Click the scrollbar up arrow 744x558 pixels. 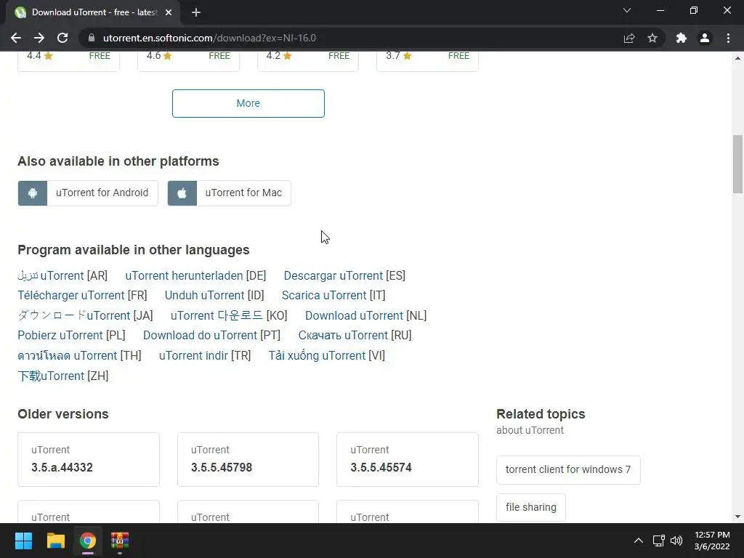pyautogui.click(x=737, y=58)
